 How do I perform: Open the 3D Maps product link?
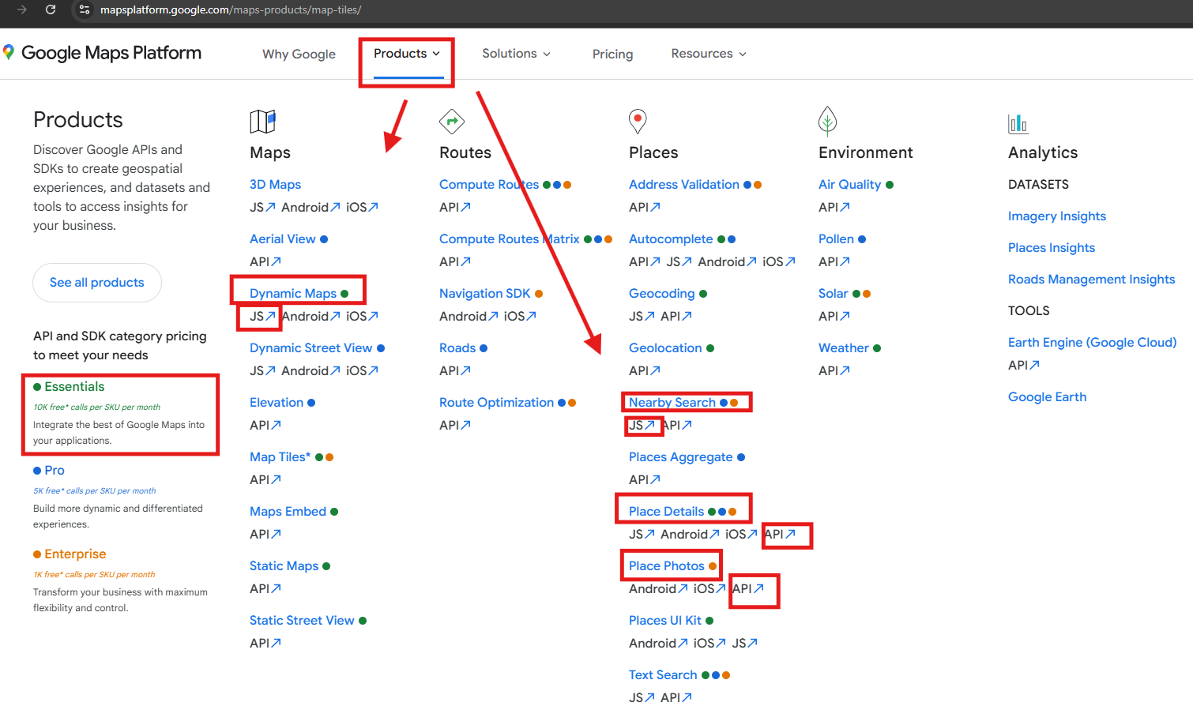[x=275, y=184]
